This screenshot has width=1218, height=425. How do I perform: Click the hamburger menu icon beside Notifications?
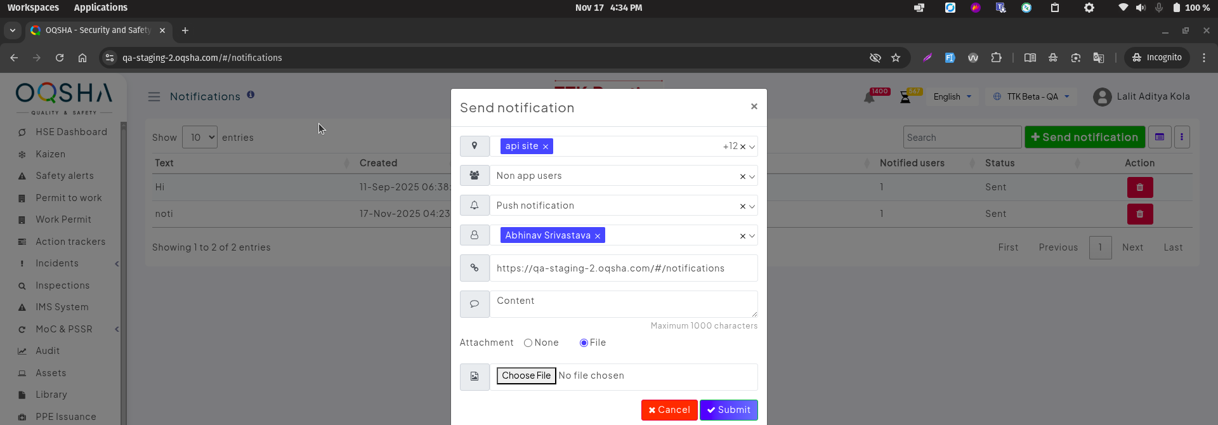pos(154,97)
